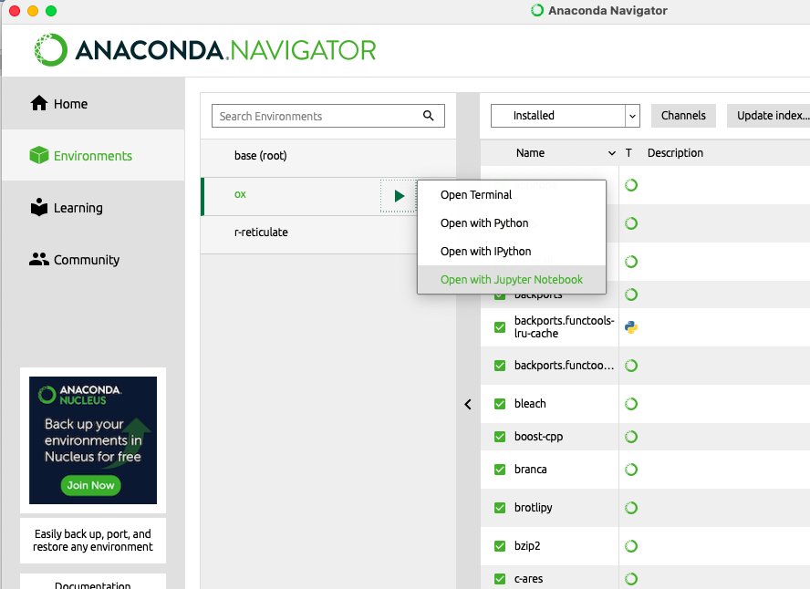Uncheck the boost-cpp package checkbox
The image size is (810, 589).
click(500, 437)
